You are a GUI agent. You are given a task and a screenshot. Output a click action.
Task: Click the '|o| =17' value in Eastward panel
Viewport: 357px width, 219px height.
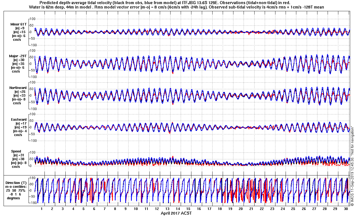21,123
